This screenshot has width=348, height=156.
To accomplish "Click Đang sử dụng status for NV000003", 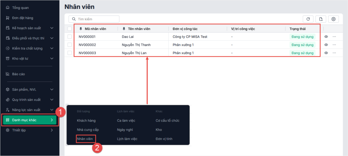I will point(302,53).
